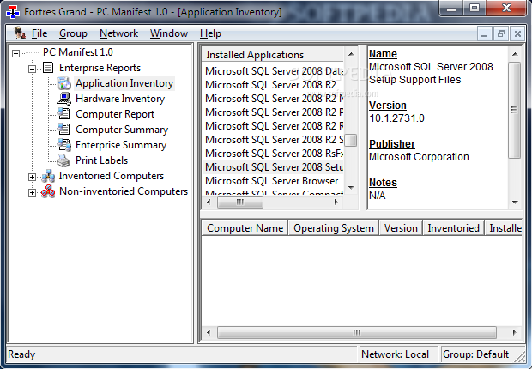Image resolution: width=532 pixels, height=369 pixels.
Task: Expand the Non-inventoried Computers branch
Action: (32, 192)
